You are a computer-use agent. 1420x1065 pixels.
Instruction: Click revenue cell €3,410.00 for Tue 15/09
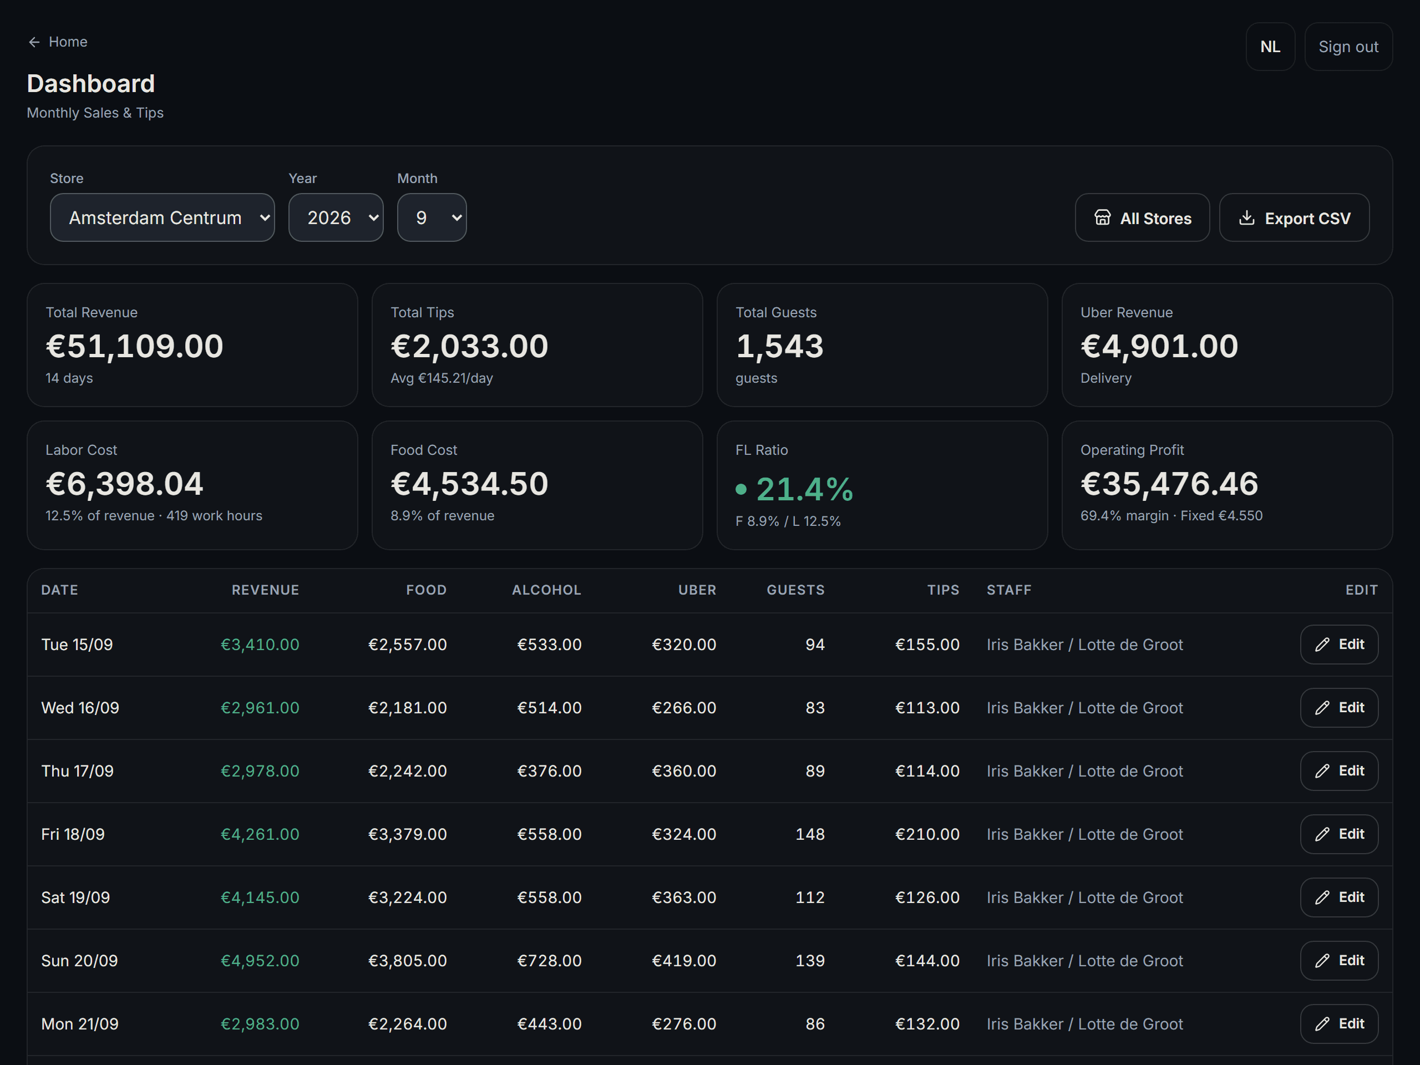click(x=260, y=645)
